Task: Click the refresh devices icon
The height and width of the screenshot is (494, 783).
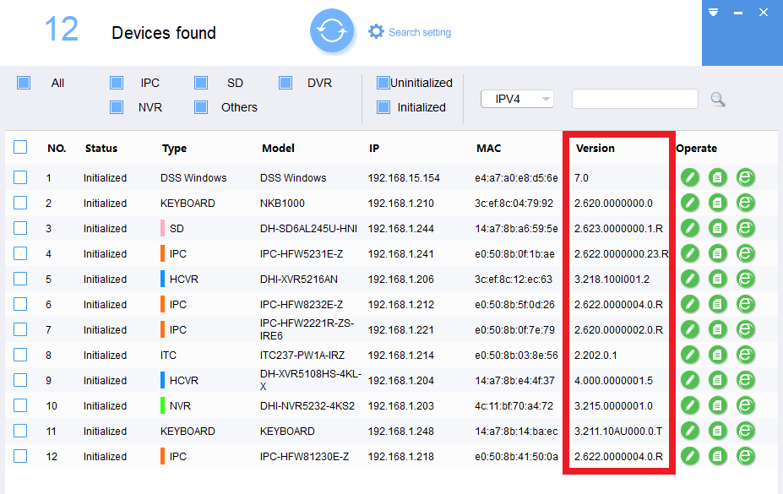Action: (x=333, y=32)
